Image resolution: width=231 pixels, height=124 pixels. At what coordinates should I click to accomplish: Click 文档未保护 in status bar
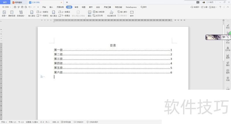click(92, 122)
